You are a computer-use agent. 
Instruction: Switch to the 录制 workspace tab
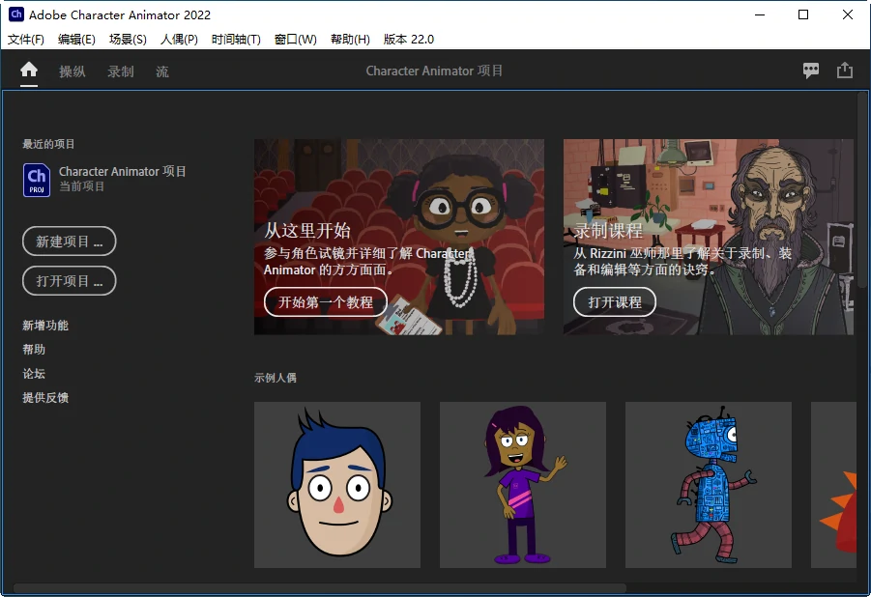tap(121, 71)
